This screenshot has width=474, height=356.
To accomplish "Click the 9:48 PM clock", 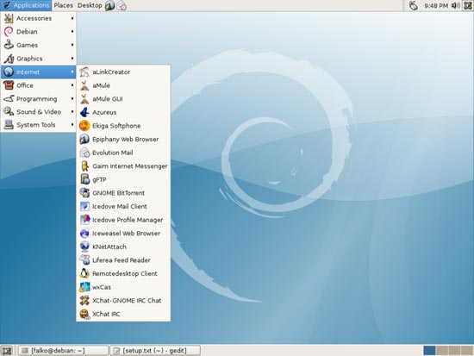I will tap(435, 5).
